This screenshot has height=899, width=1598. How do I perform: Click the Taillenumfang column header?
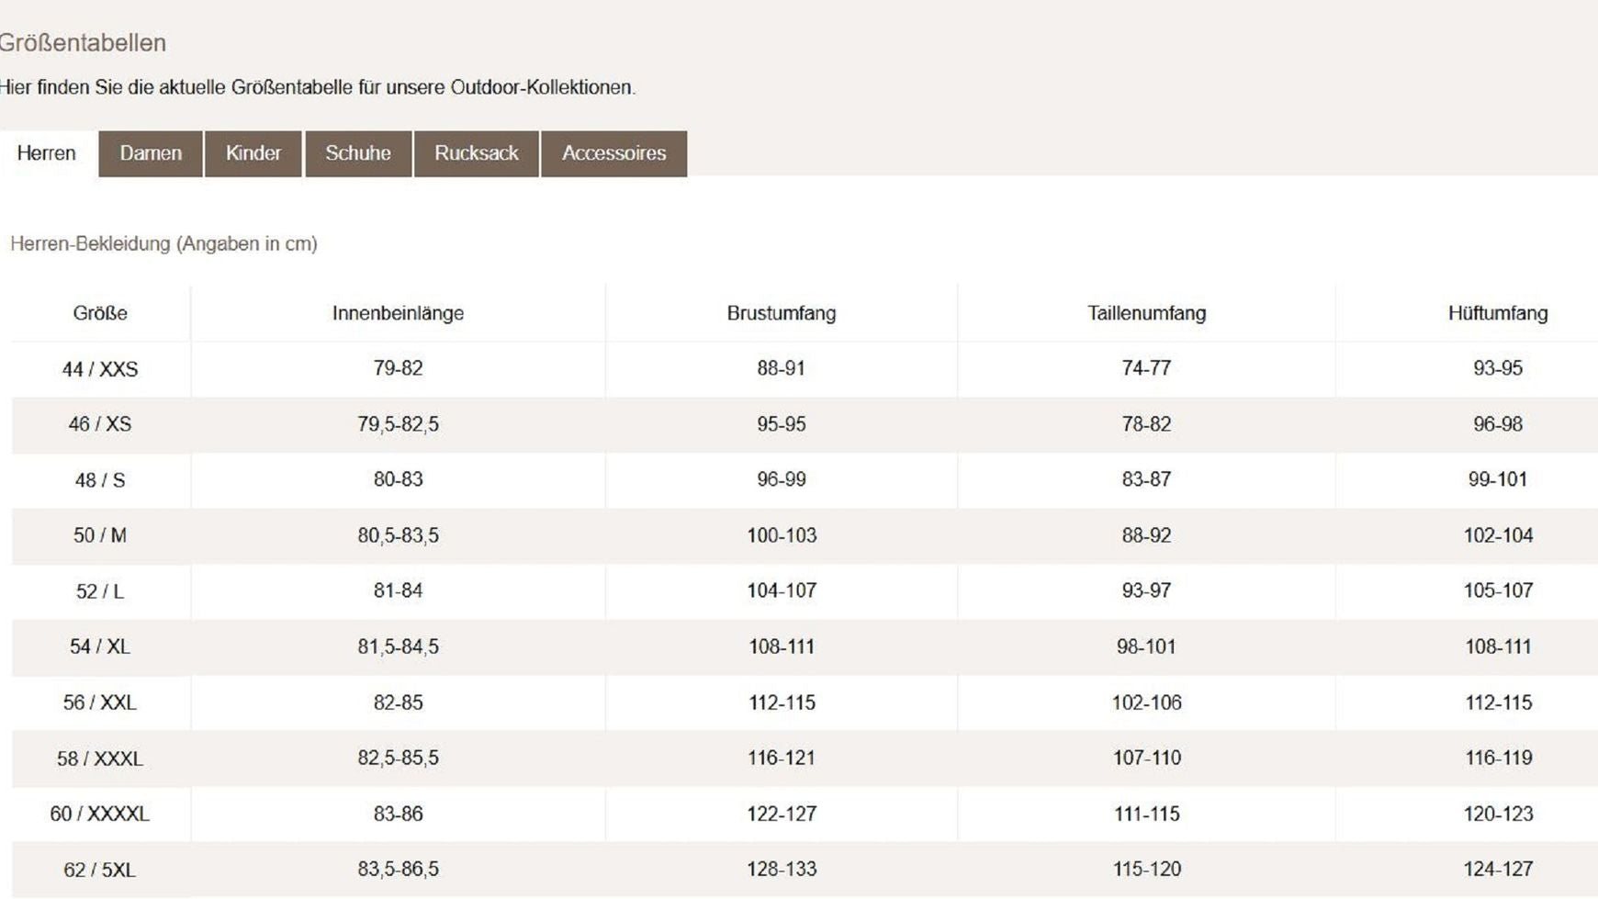[1146, 313]
